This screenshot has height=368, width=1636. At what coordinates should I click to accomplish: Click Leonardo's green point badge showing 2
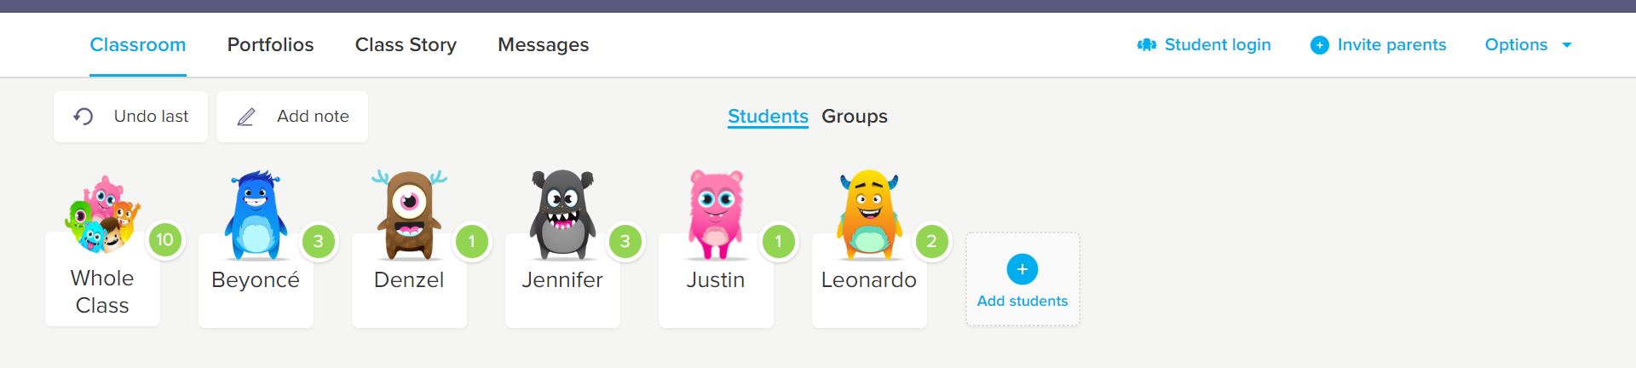coord(931,241)
